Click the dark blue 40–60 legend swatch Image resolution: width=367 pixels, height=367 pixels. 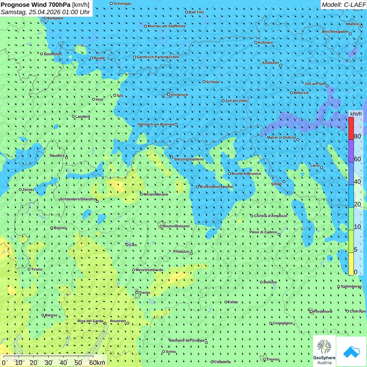coord(351,174)
